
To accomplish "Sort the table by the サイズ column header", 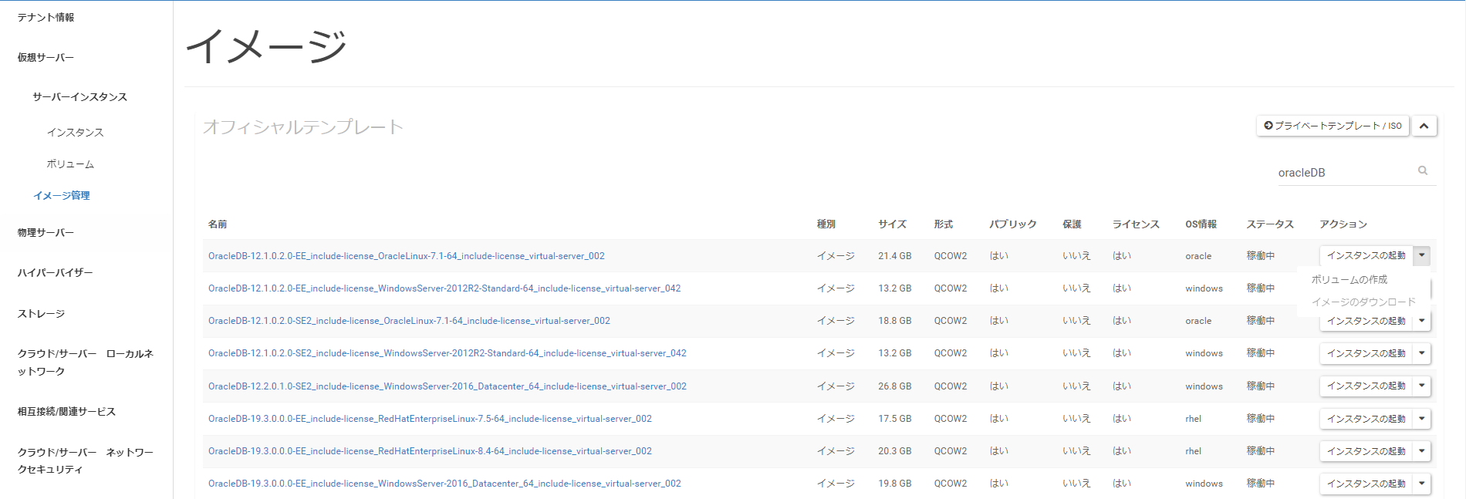I will (x=892, y=224).
